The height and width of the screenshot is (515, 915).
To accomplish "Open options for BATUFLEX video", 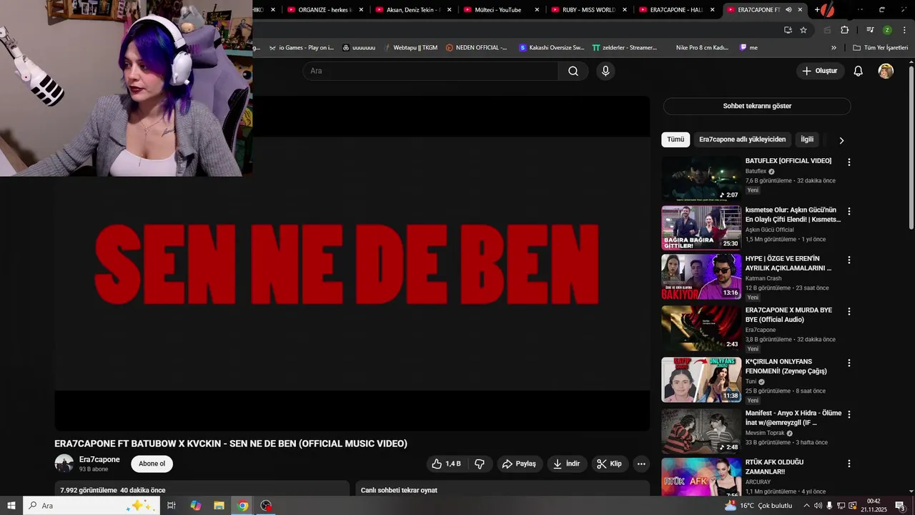I will pyautogui.click(x=849, y=162).
